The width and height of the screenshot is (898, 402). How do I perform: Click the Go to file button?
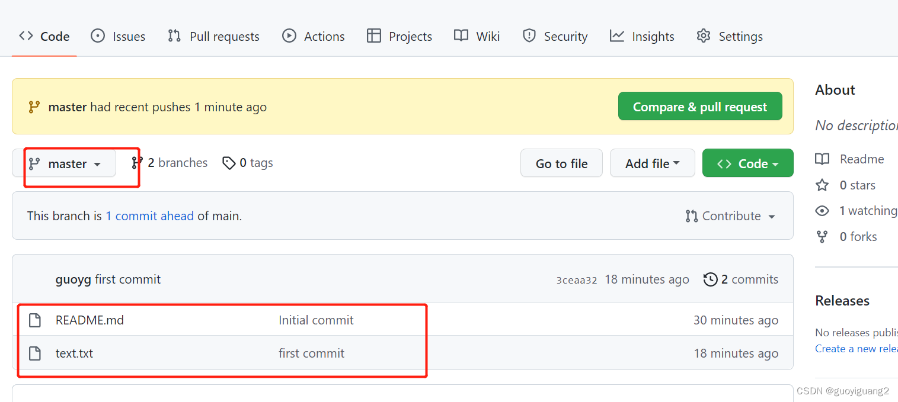[x=561, y=163]
